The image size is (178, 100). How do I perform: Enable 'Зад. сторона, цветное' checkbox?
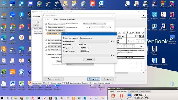46,43
